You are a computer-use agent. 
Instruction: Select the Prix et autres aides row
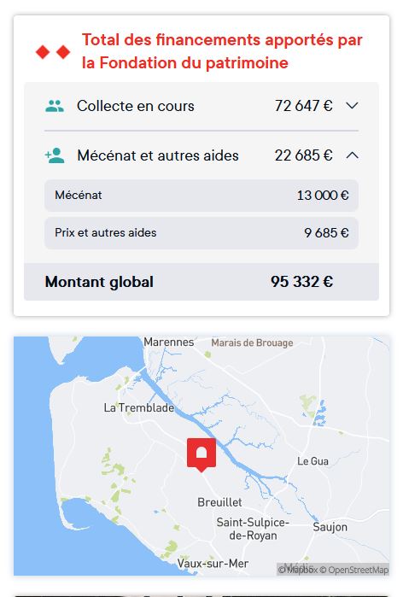201,233
